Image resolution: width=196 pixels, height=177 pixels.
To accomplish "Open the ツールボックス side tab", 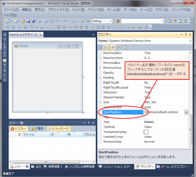I will [4, 45].
